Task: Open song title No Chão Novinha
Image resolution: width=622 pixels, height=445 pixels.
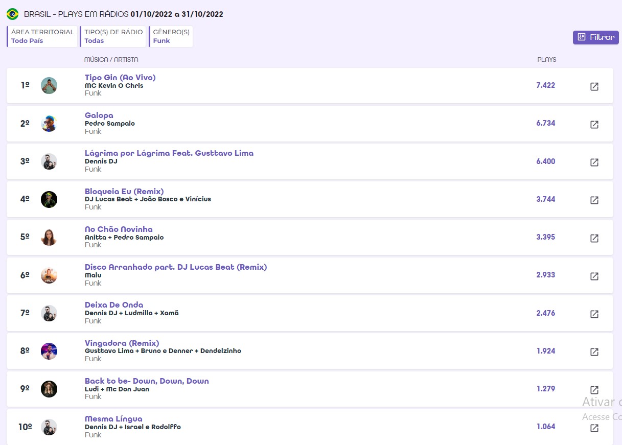Action: [x=119, y=229]
